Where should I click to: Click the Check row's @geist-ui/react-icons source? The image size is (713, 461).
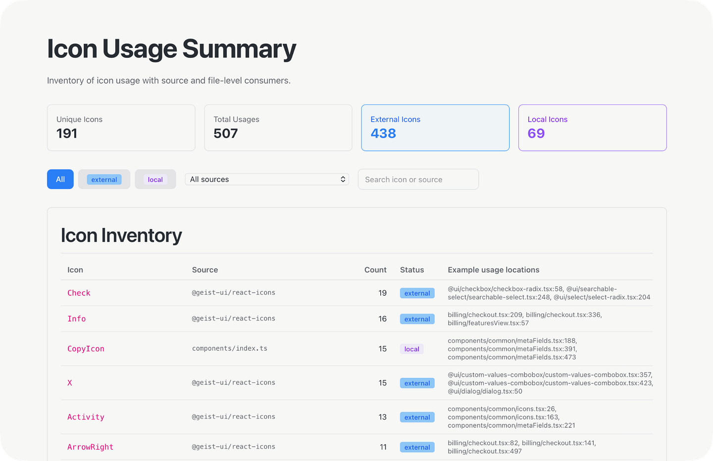point(234,292)
